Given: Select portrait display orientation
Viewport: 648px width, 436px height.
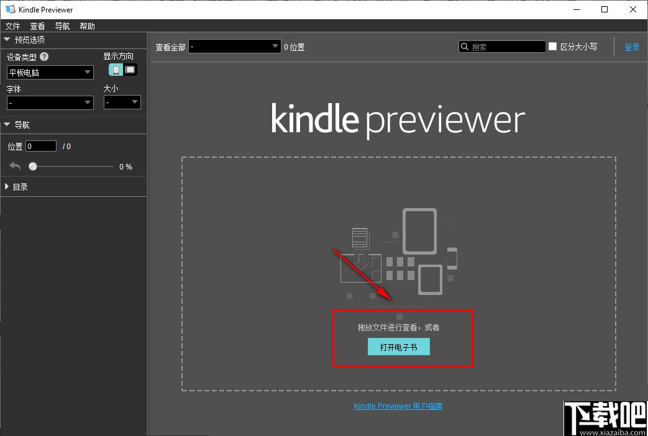Looking at the screenshot, I should pyautogui.click(x=116, y=70).
